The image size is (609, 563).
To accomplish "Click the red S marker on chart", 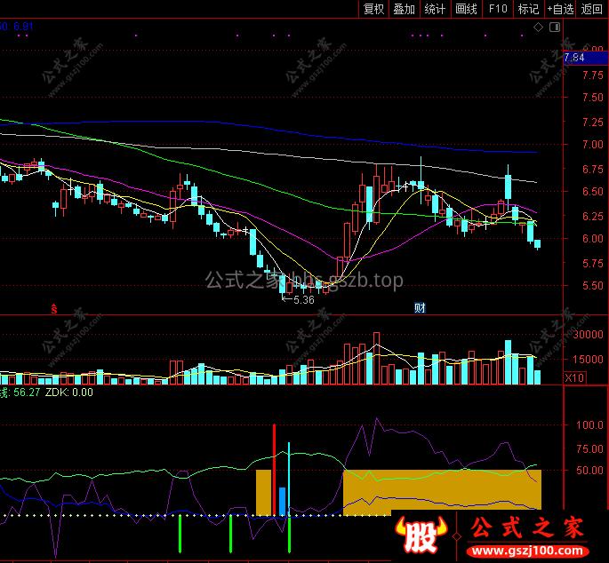I will pos(53,308).
